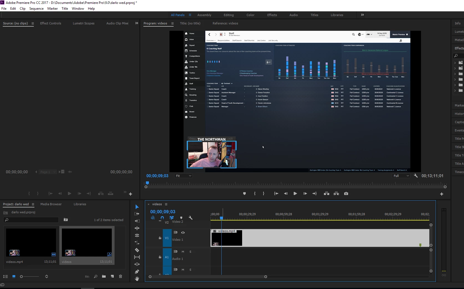The height and width of the screenshot is (289, 464).
Task: Solo the Audio 1 track
Action: coord(191,252)
